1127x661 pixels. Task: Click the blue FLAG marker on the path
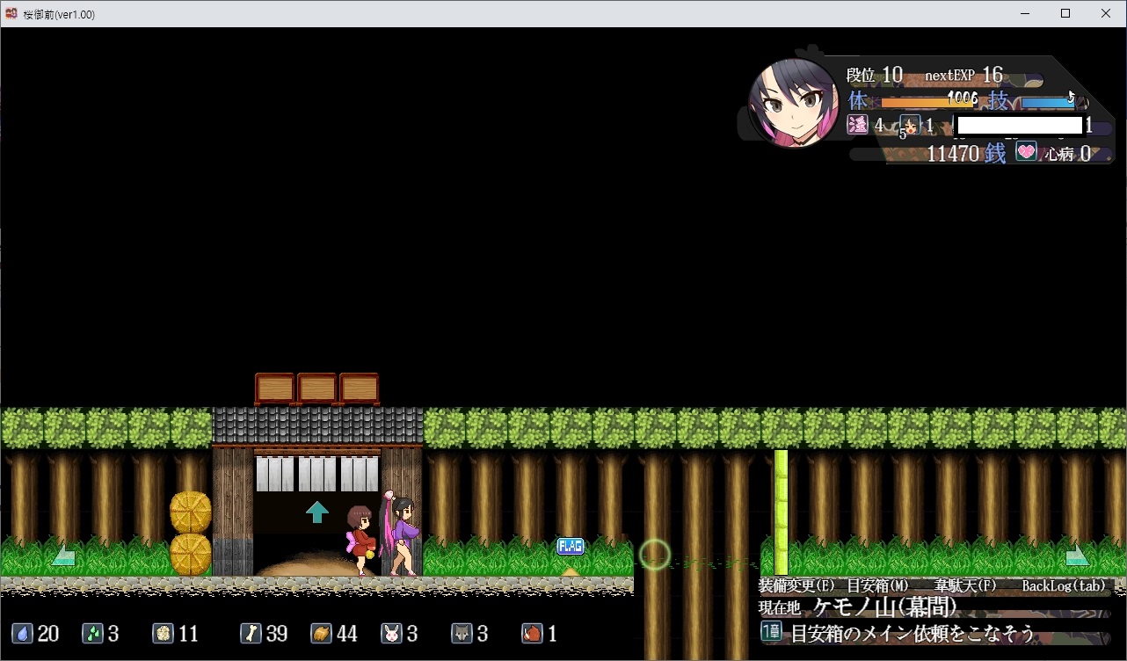coord(571,547)
